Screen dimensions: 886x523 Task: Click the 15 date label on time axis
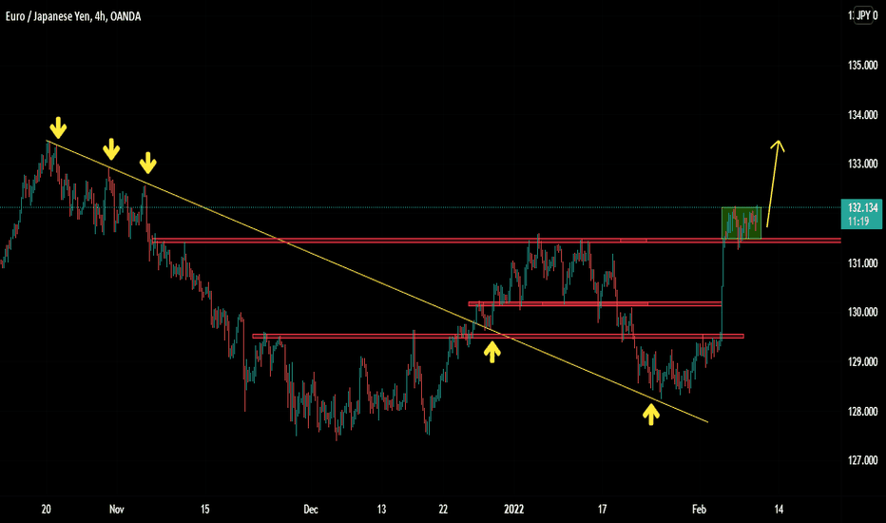[204, 510]
